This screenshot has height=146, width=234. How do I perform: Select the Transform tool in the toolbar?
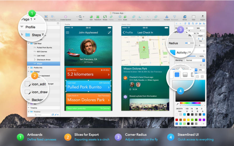(98, 17)
